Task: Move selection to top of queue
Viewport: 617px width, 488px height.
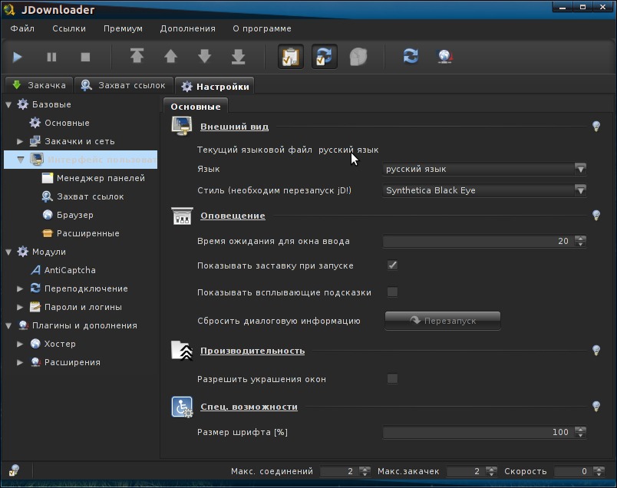Action: tap(137, 56)
